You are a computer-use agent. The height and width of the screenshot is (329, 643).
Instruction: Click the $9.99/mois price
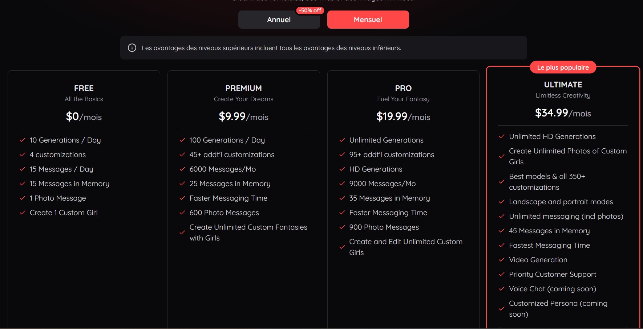tap(243, 117)
